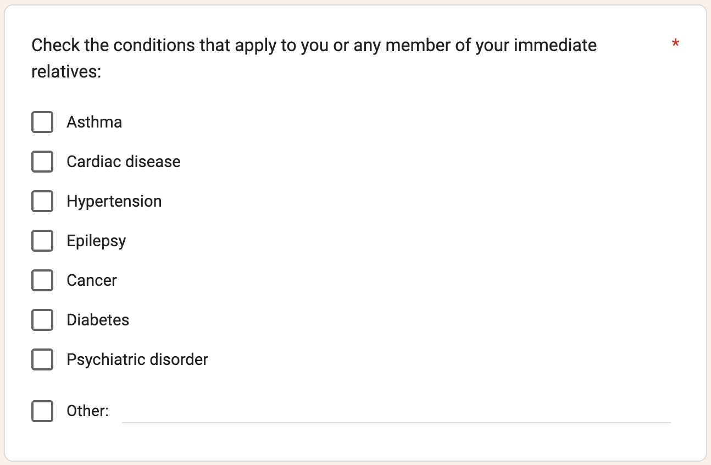Enable the Hypertension checkbox
The width and height of the screenshot is (711, 465).
pos(42,201)
